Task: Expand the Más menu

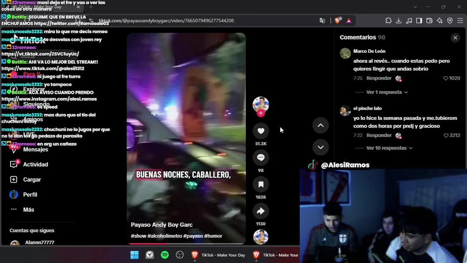Action: [29, 210]
